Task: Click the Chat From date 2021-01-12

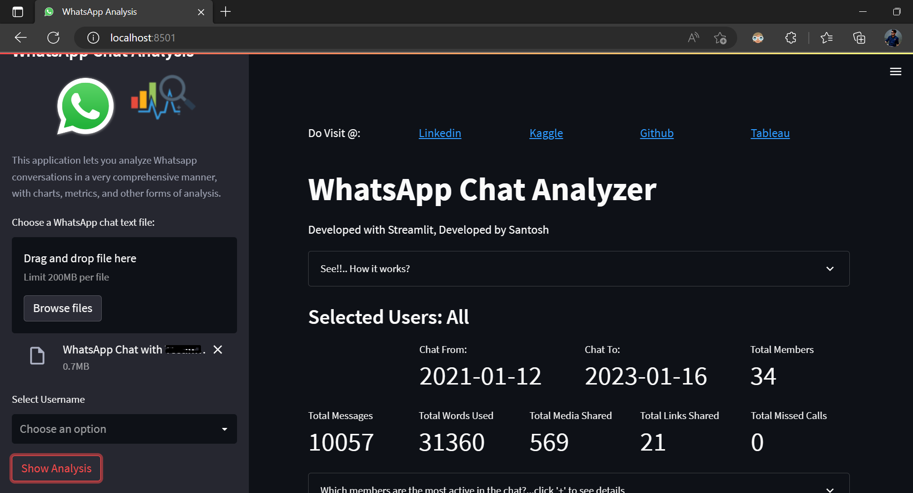Action: [x=480, y=377]
